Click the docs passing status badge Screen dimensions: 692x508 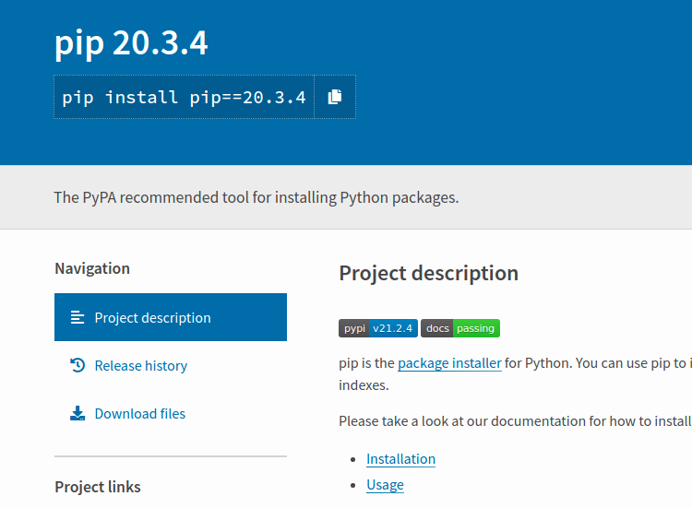[x=460, y=328]
